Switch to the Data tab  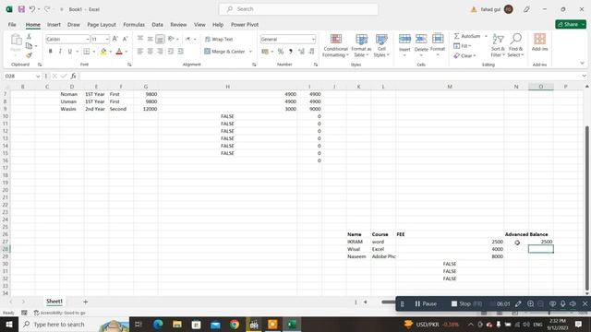pos(157,25)
